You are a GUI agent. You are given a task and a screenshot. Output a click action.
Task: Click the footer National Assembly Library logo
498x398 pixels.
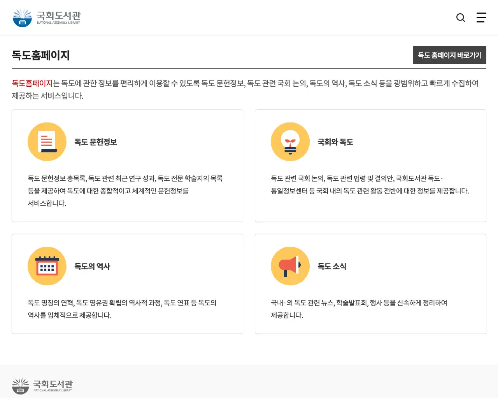[43, 385]
